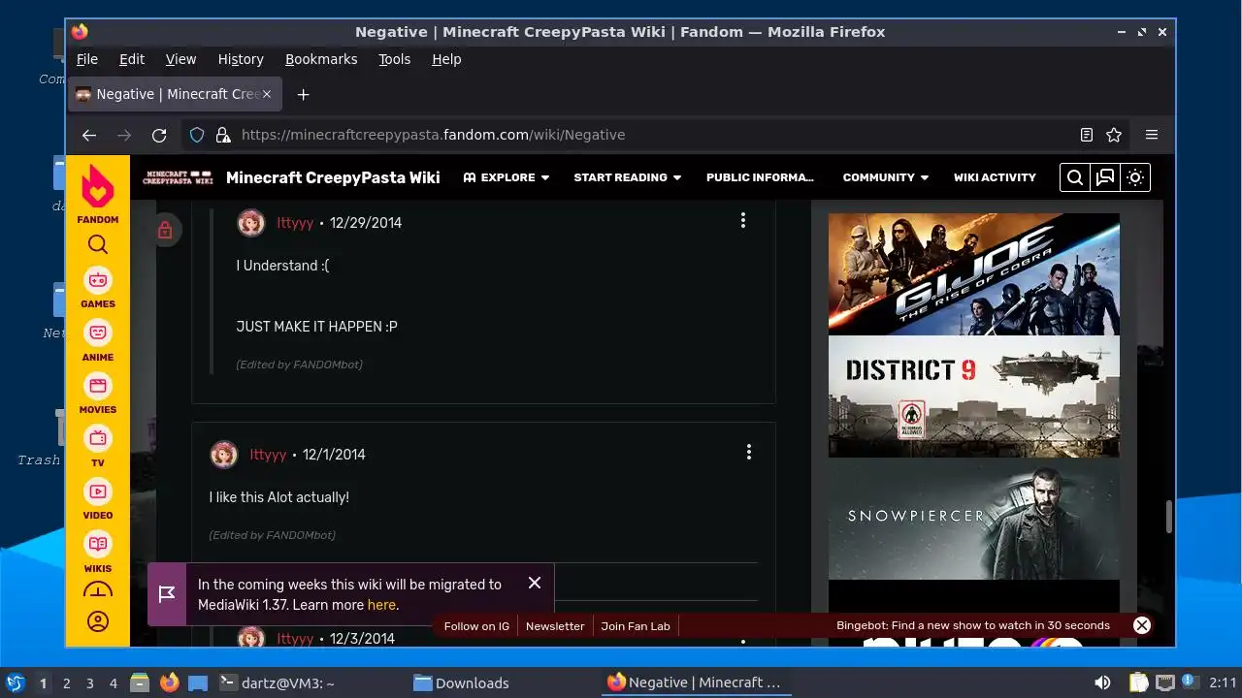
Task: Open the District 9 thumbnail
Action: pos(973,397)
